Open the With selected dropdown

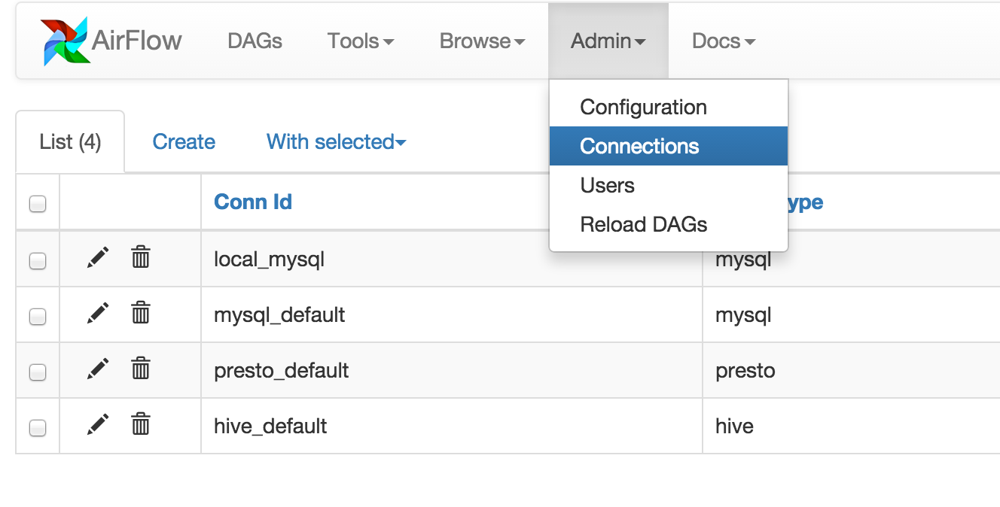pos(336,142)
